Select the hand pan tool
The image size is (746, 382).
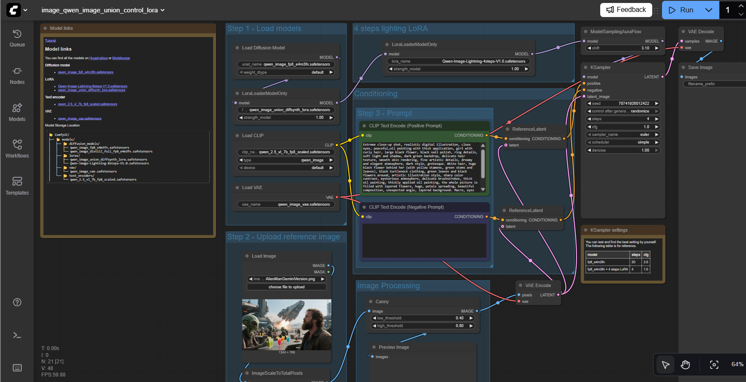685,365
